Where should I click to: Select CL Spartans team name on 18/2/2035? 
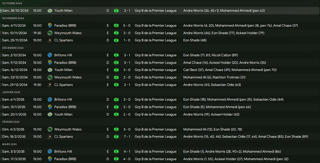[64, 136]
